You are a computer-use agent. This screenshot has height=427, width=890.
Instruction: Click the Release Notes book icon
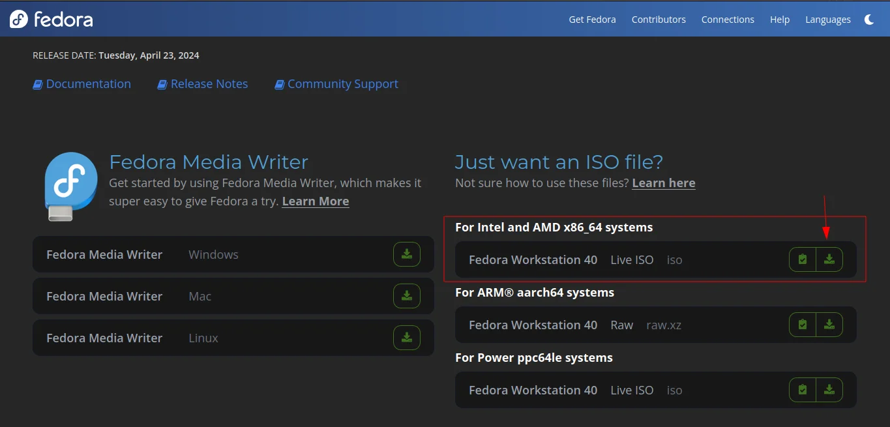point(162,85)
